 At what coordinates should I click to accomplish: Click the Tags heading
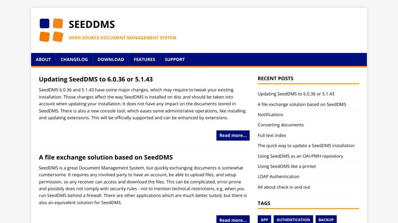264,203
